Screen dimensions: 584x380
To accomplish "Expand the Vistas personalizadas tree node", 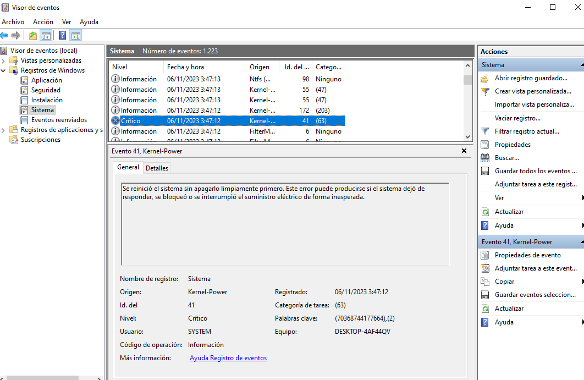I will click(4, 60).
